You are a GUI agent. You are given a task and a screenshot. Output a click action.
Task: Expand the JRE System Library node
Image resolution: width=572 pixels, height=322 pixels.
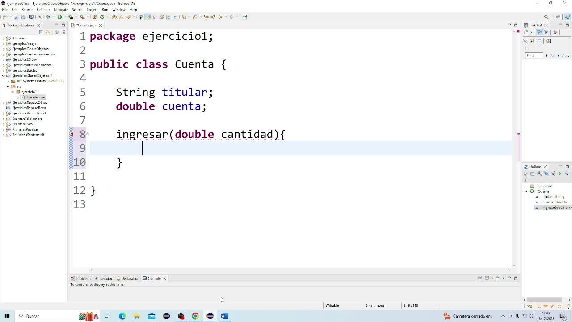pyautogui.click(x=8, y=81)
